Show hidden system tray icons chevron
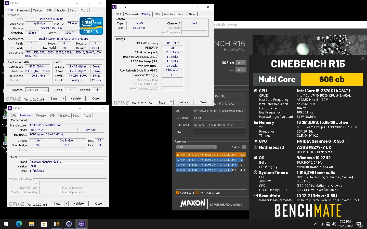 coord(316,224)
